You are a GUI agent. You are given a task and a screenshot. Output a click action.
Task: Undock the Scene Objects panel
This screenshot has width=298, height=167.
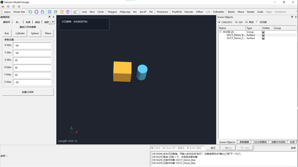[x=292, y=17]
